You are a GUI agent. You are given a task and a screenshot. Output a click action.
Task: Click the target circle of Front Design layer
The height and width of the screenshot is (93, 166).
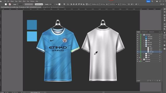pyautogui.click(x=160, y=35)
